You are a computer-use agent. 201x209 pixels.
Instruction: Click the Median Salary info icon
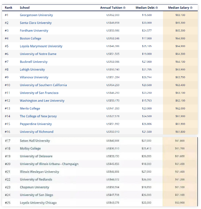[x=191, y=8]
